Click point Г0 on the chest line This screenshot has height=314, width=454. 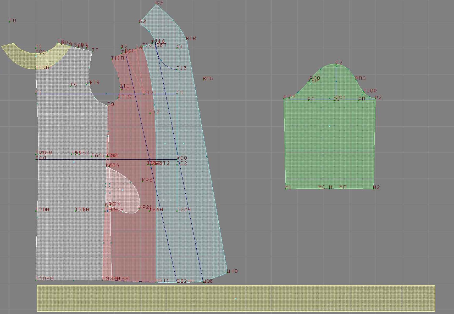[x=177, y=94]
